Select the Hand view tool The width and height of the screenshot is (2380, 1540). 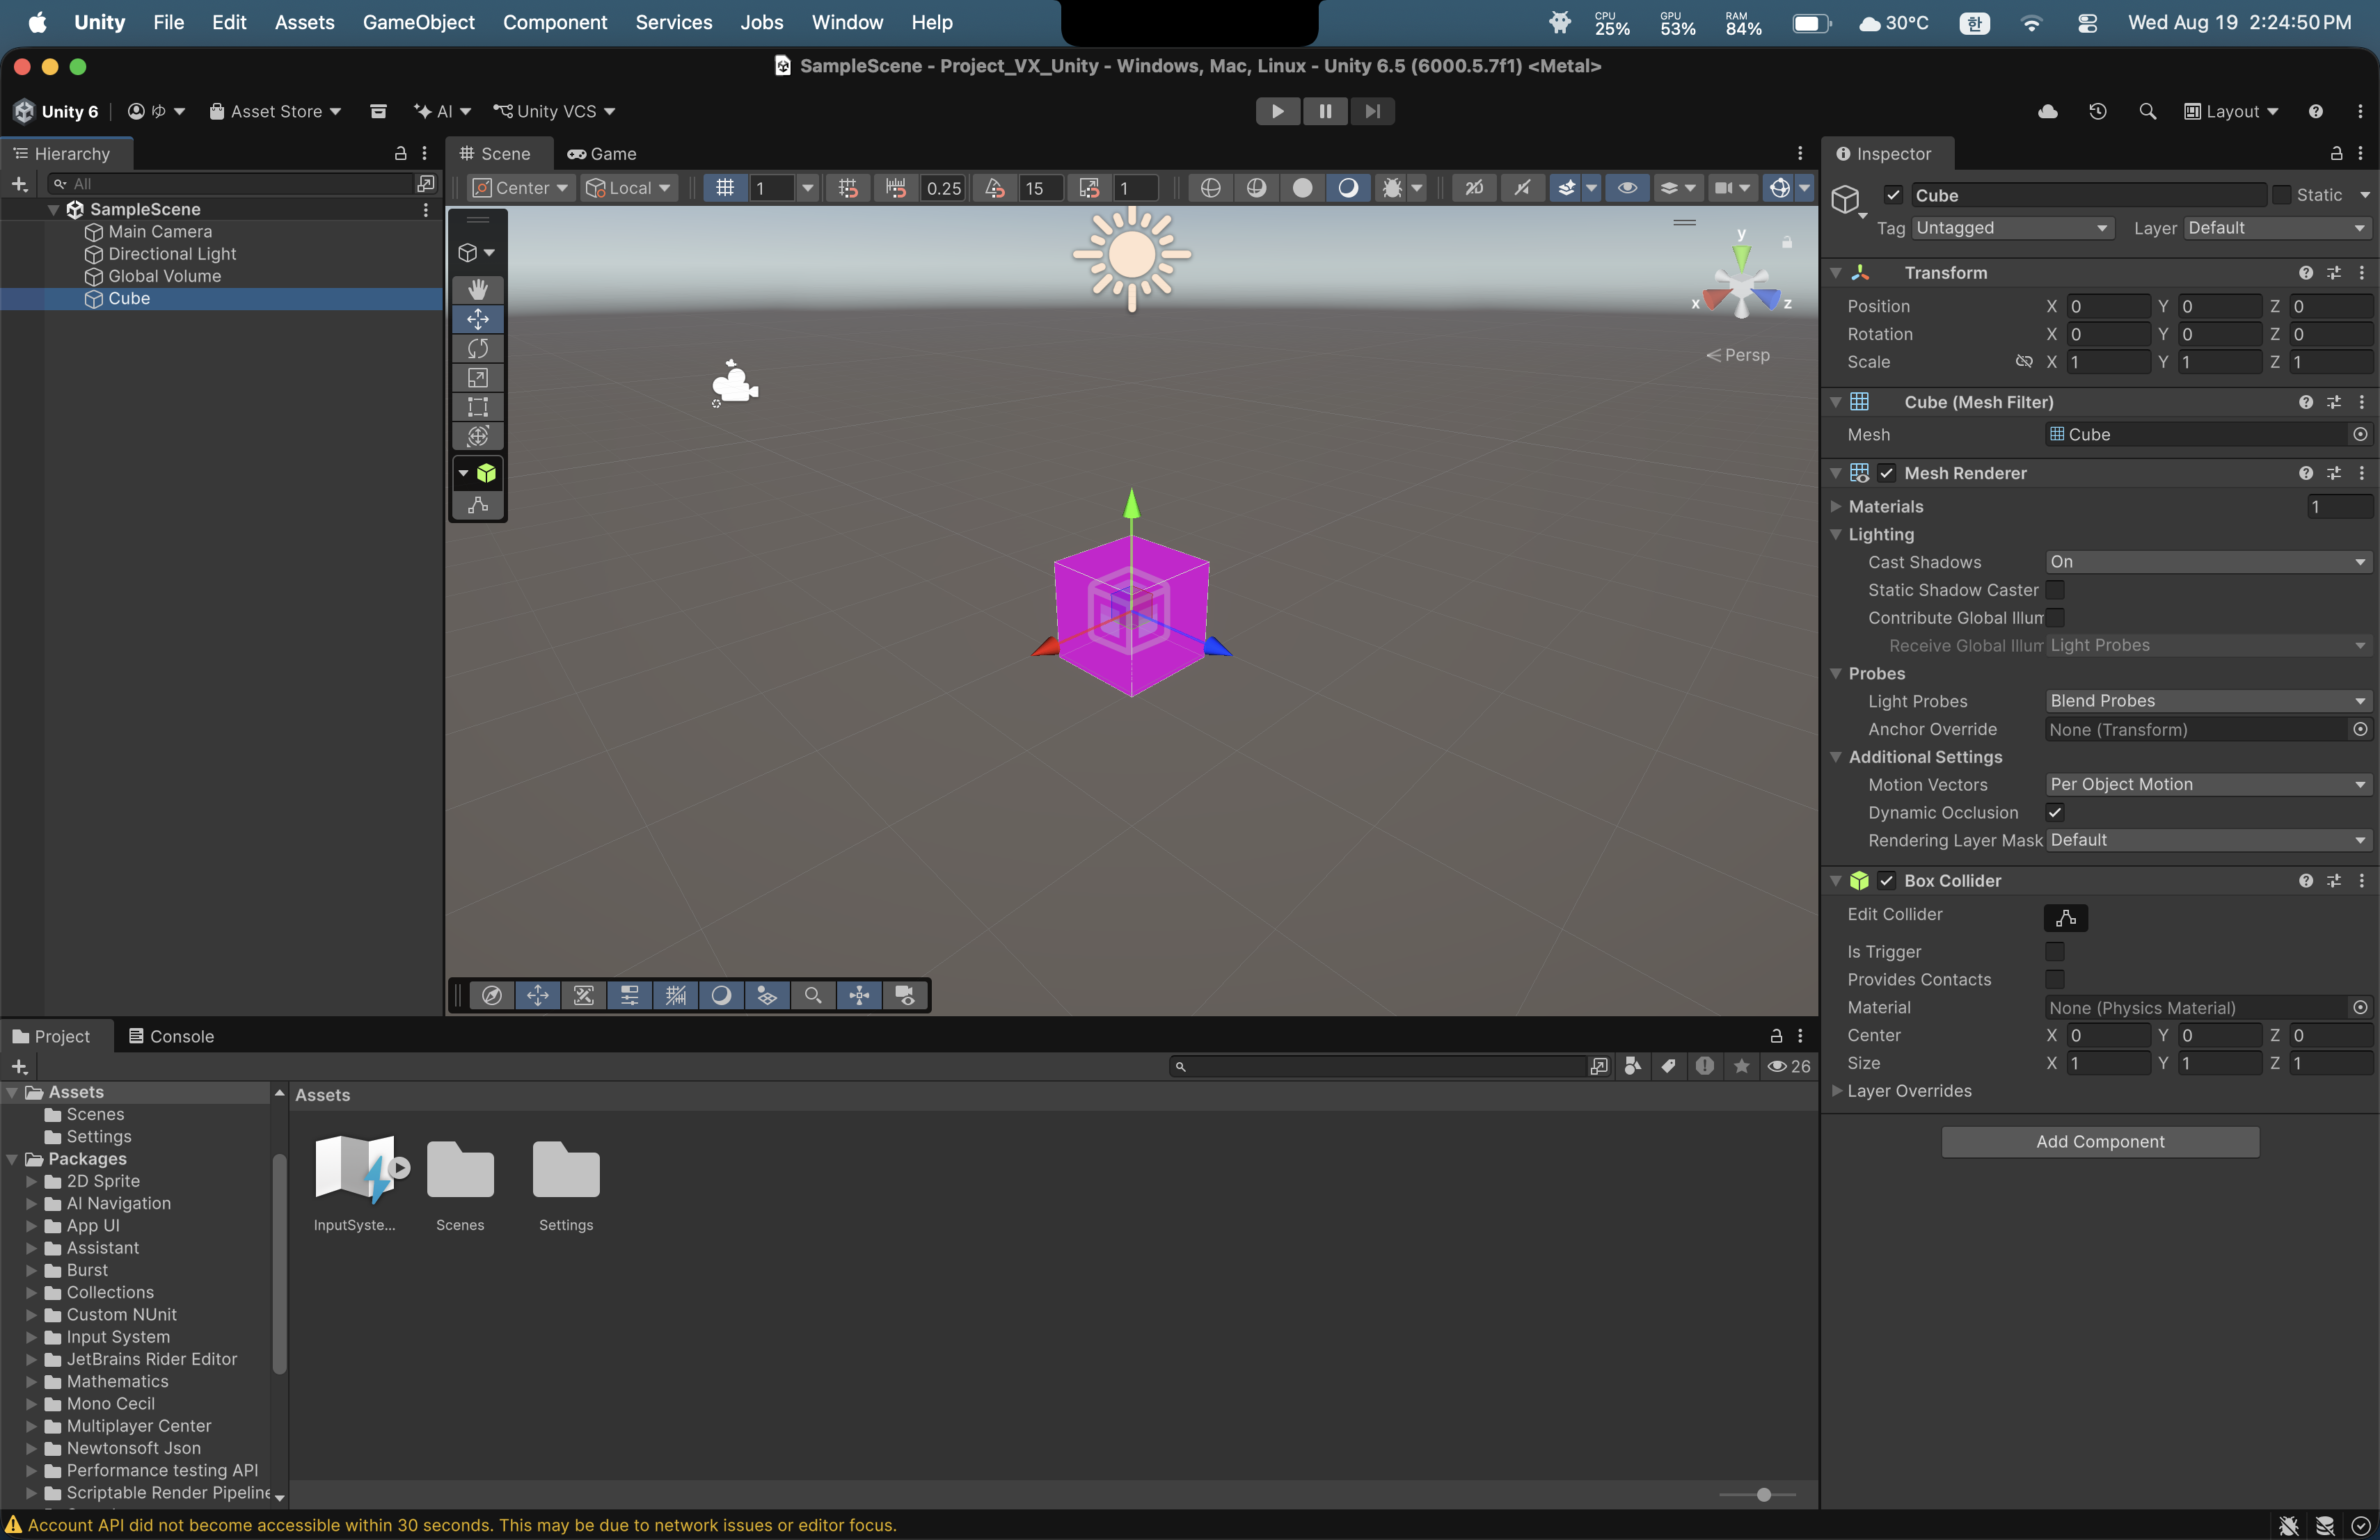[478, 290]
